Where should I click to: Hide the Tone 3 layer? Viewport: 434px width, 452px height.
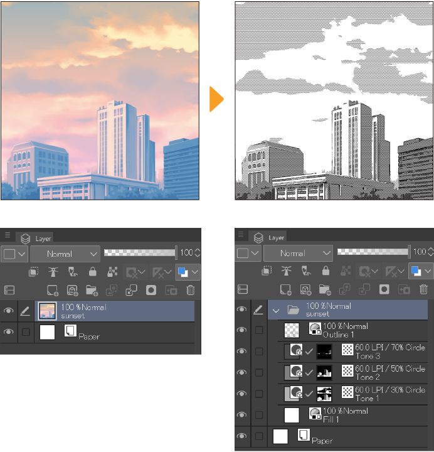(x=242, y=351)
